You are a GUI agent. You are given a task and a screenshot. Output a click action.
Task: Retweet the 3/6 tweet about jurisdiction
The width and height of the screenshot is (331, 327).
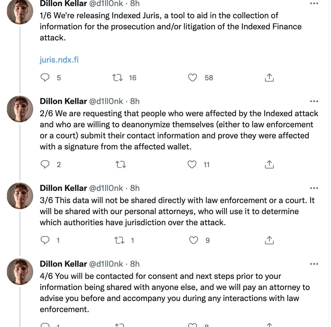119,240
